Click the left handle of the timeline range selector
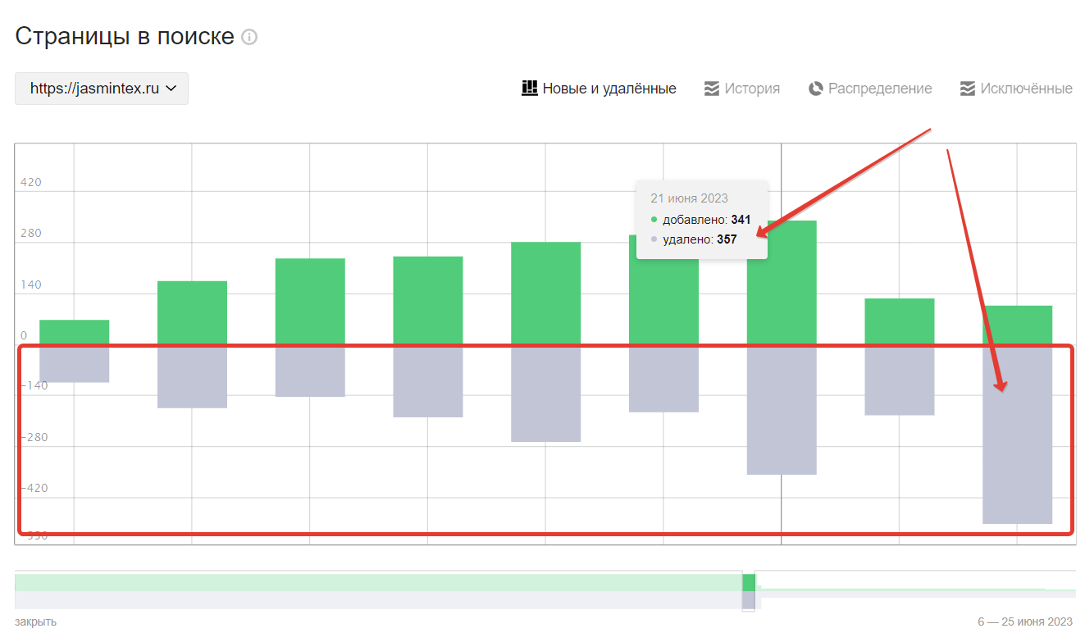 point(743,590)
